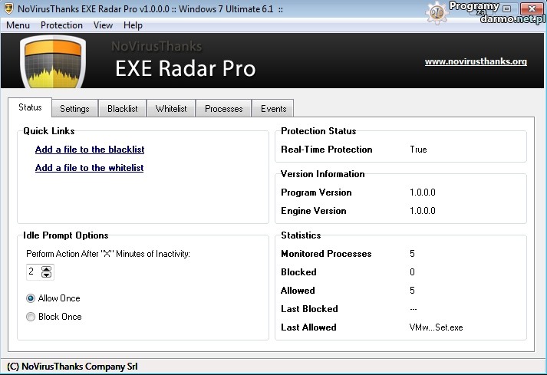Go to the Blacklist tab
The height and width of the screenshot is (375, 547).
[x=122, y=109]
